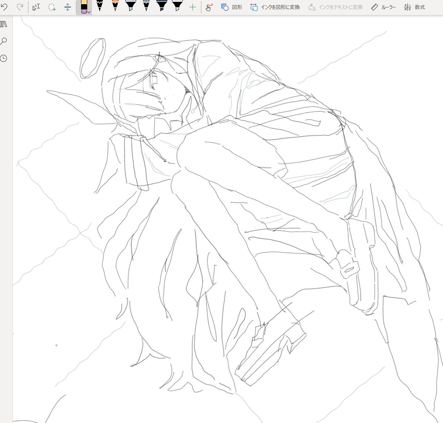The image size is (443, 423).
Task: Show the ルーラー ruler
Action: click(x=383, y=7)
